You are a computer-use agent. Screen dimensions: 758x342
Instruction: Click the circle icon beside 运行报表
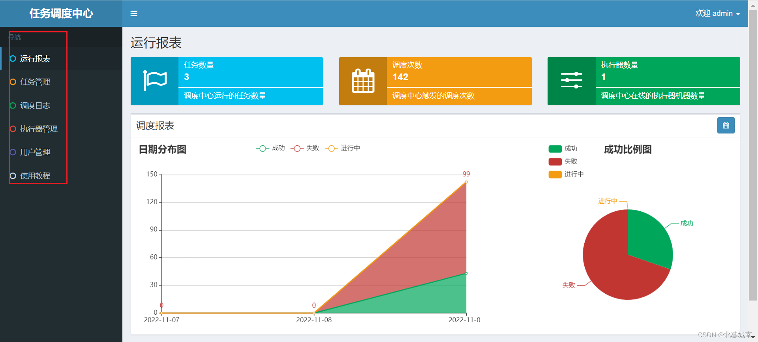(13, 58)
